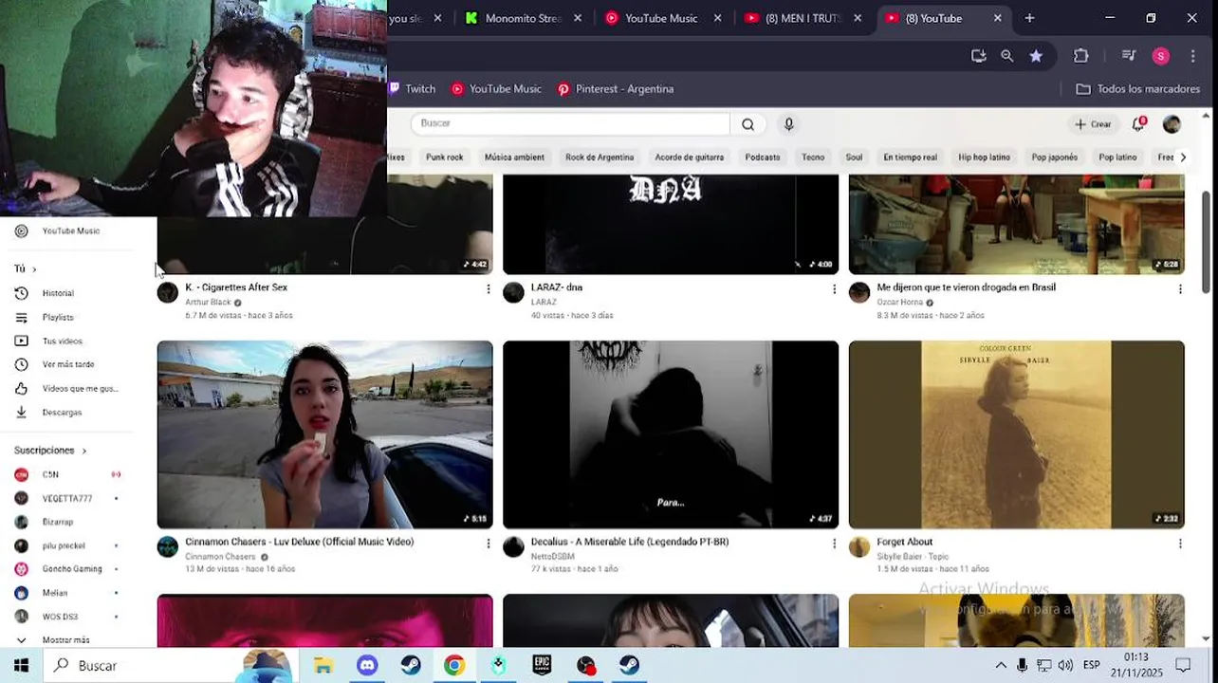Open the Cinnamon Chasers channel avatar

click(x=168, y=546)
